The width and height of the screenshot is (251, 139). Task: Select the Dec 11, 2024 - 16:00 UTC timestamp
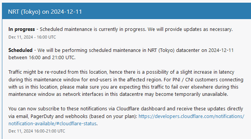coord(32,37)
